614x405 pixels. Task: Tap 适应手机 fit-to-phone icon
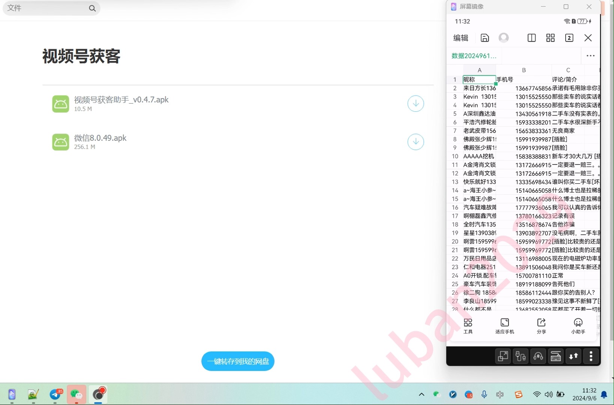click(x=504, y=326)
